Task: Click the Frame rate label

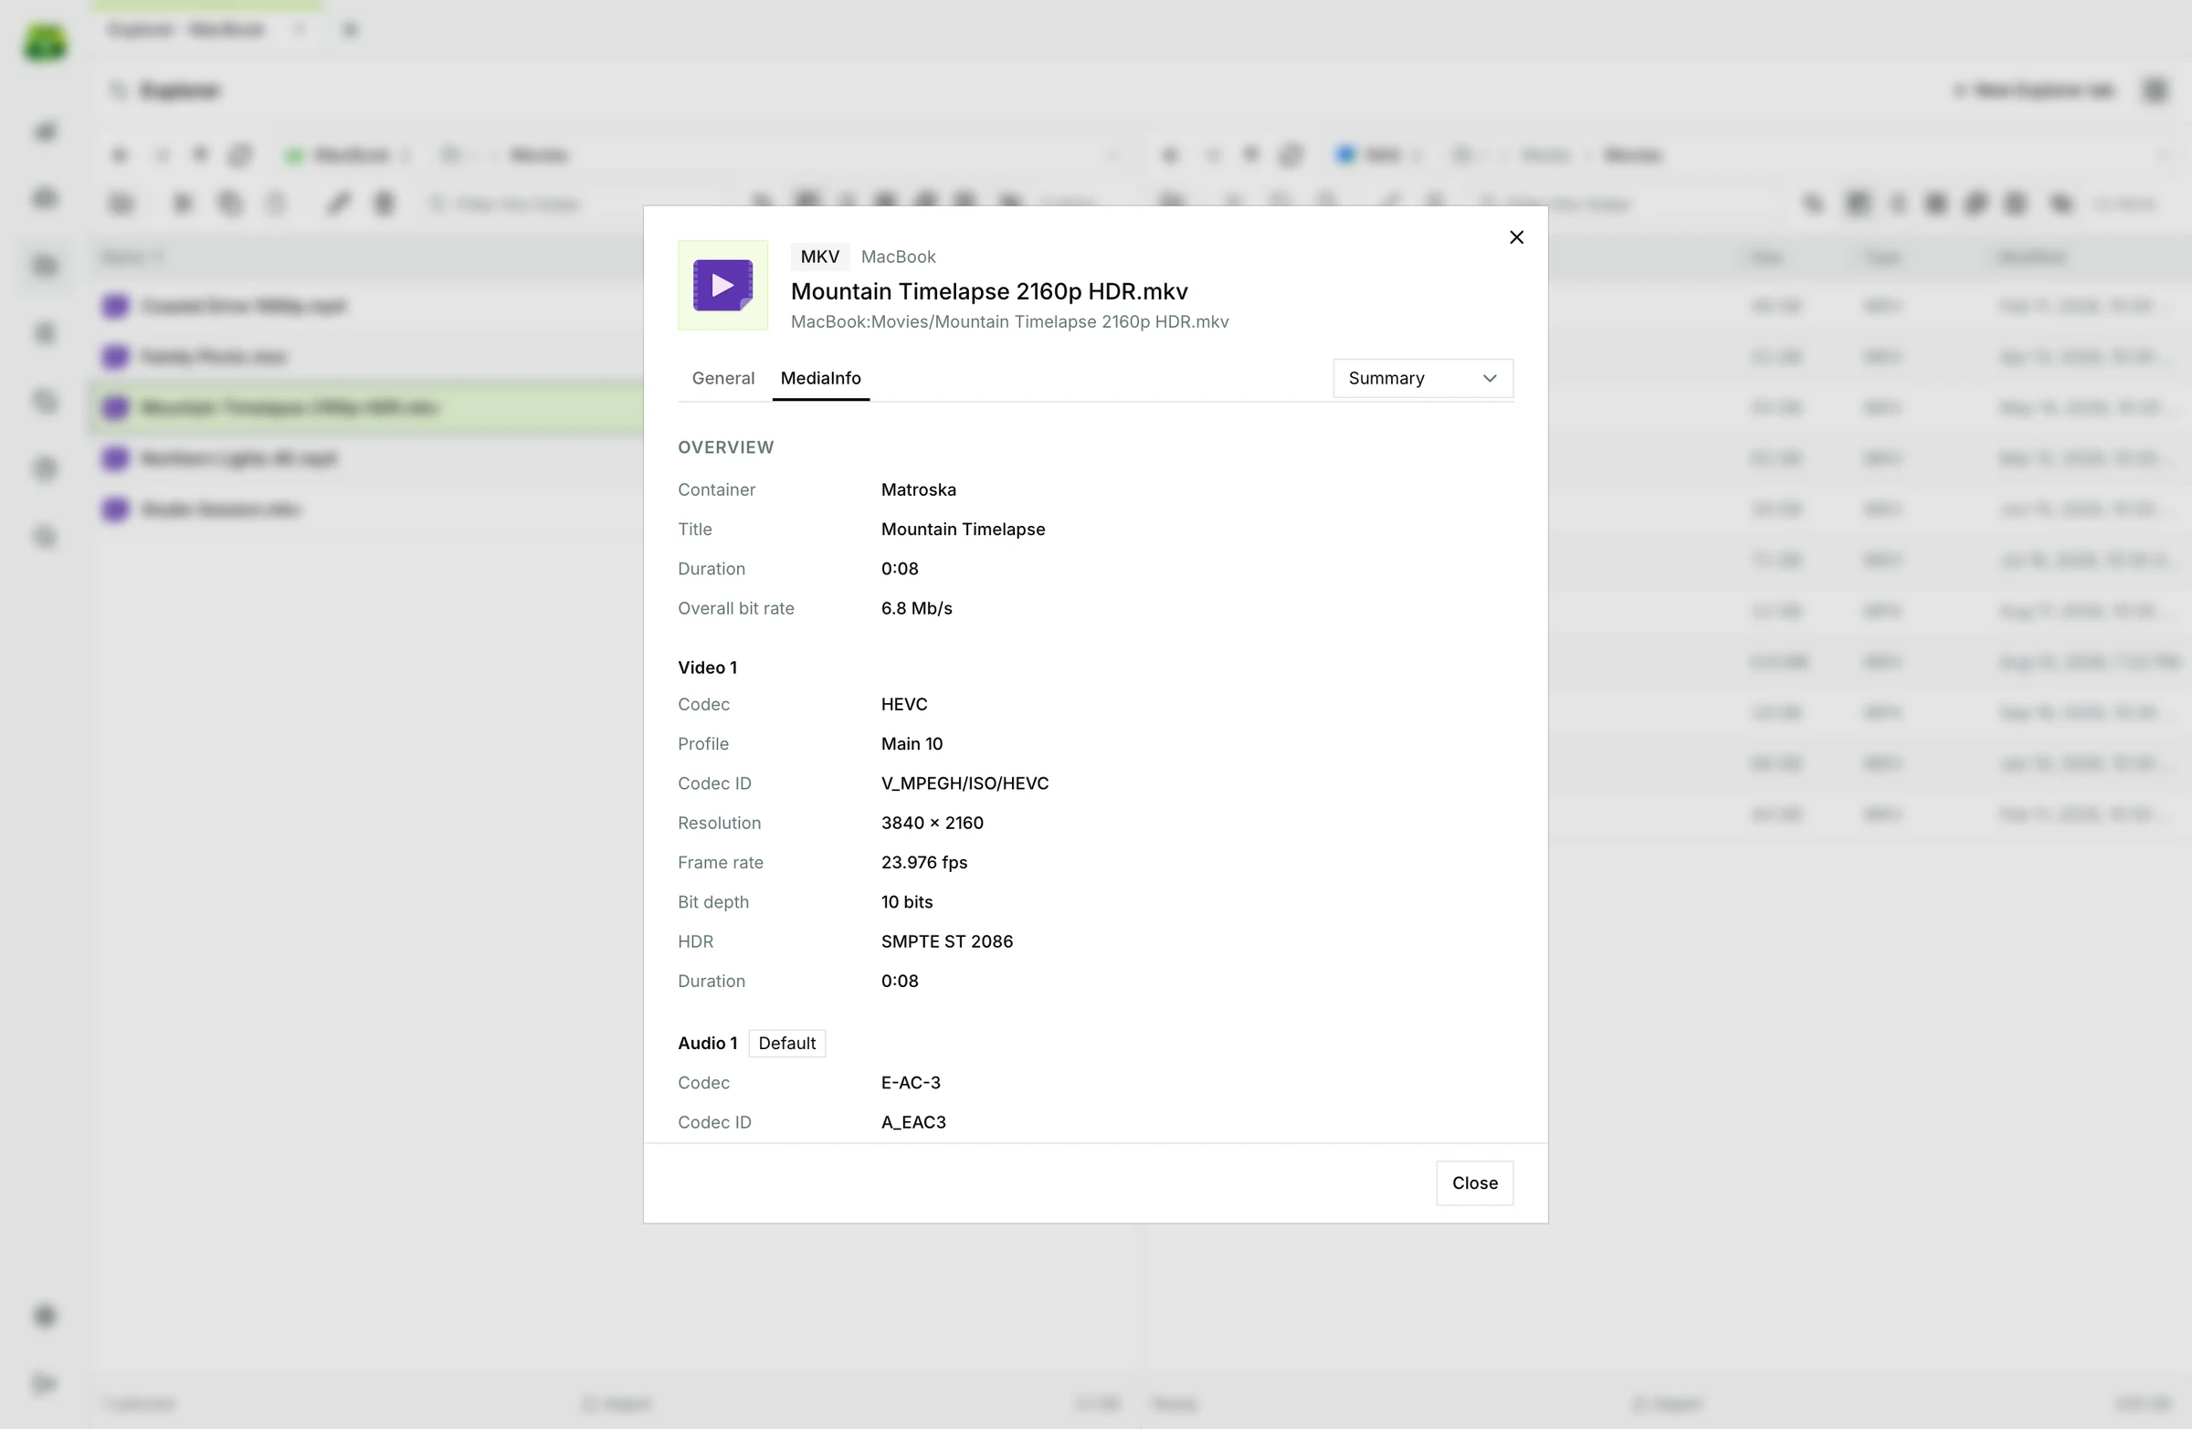Action: click(x=721, y=863)
